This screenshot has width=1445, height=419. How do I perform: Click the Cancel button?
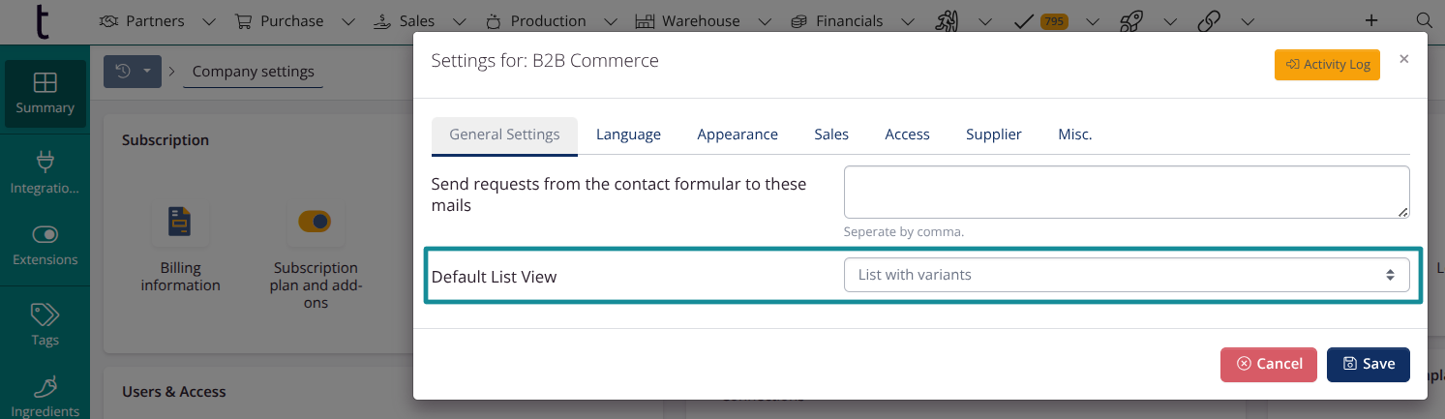1269,364
